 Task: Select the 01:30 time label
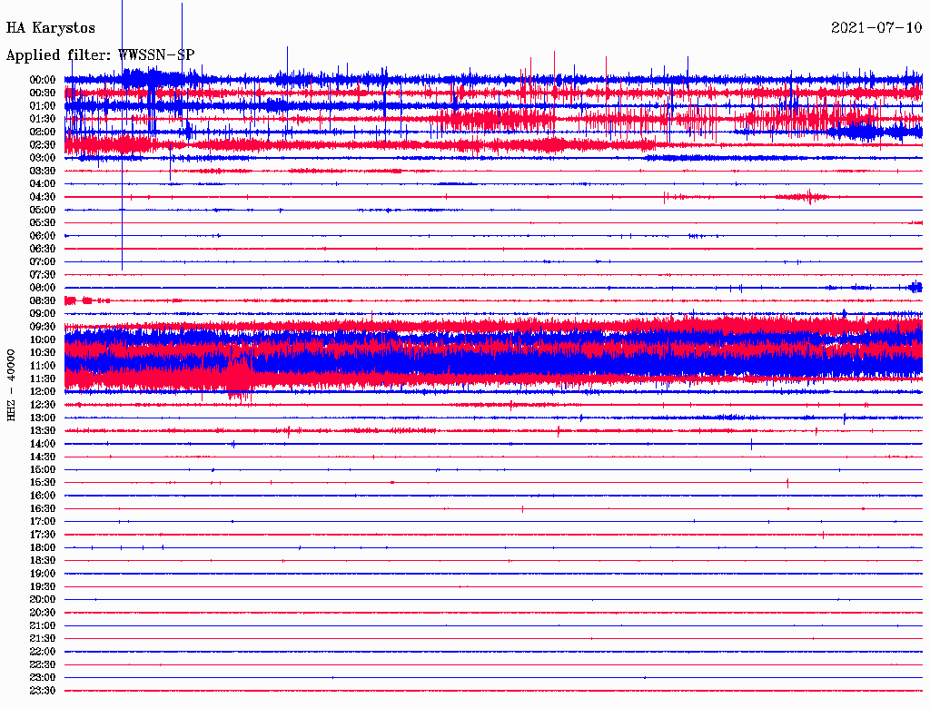[x=43, y=119]
